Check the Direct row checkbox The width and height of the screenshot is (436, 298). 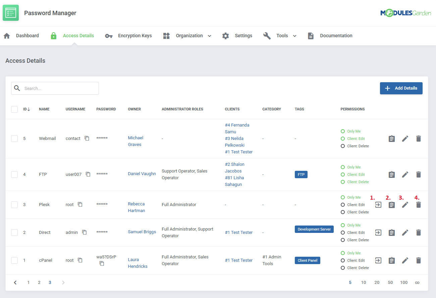click(14, 232)
